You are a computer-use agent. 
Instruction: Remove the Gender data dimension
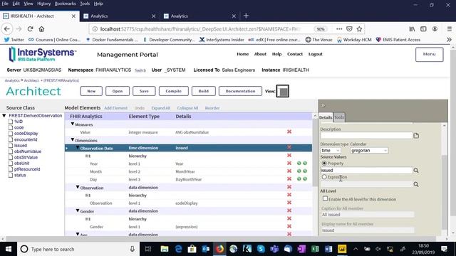(289, 210)
